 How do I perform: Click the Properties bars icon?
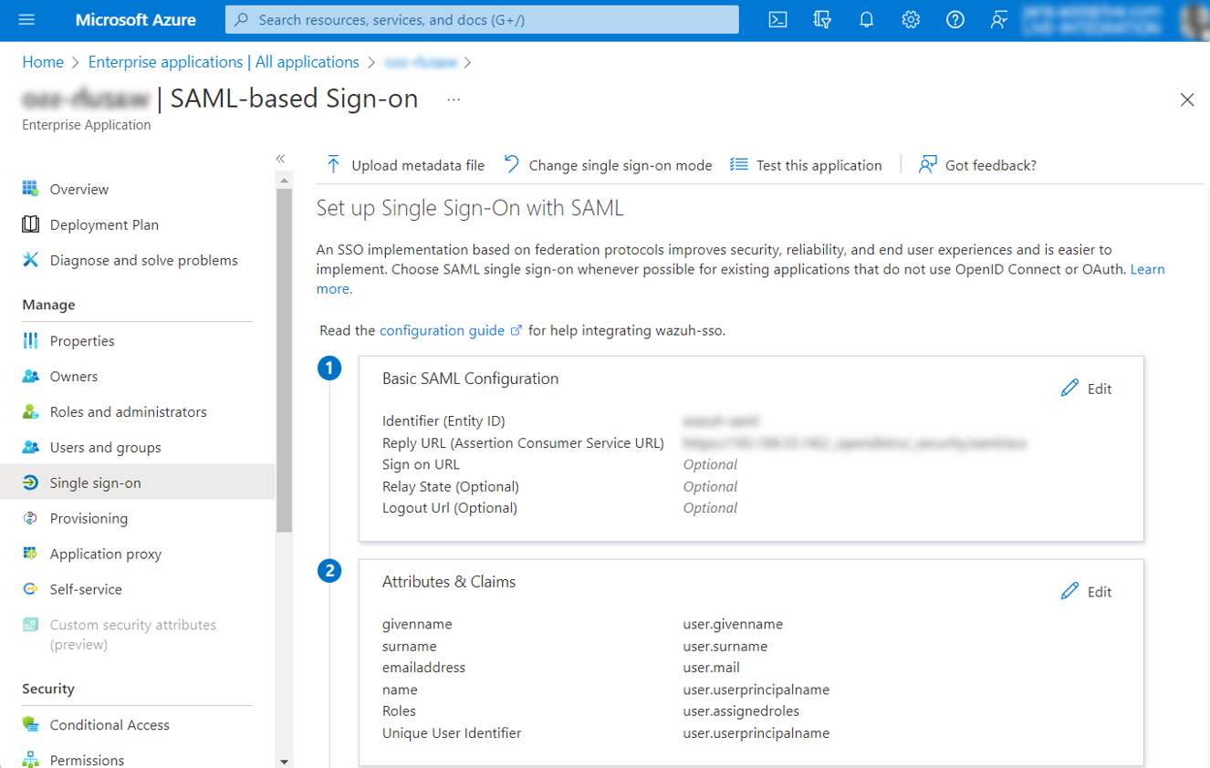tap(30, 340)
